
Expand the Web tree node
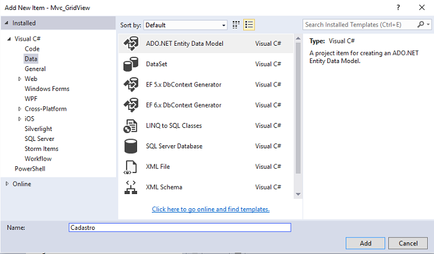point(19,79)
